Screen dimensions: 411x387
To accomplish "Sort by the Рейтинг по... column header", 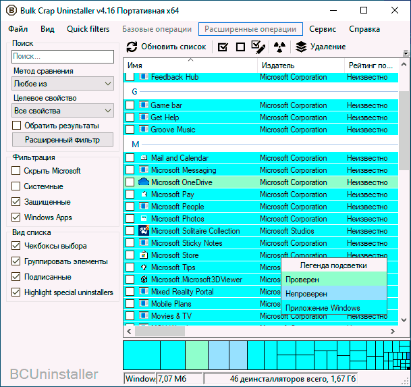I will click(371, 66).
